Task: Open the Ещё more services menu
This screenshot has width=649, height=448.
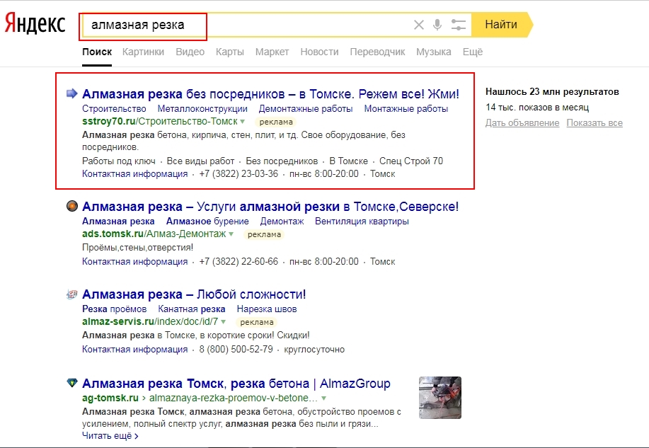Action: pos(473,52)
